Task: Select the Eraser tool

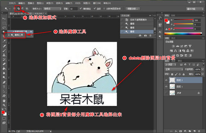Action: click(x=4, y=64)
